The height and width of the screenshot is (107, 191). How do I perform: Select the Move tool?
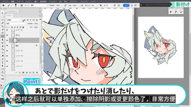(x=3, y=13)
